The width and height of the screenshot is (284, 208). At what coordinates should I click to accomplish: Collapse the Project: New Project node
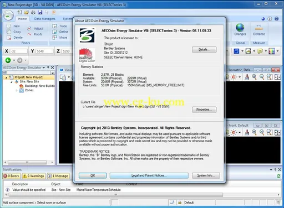pyautogui.click(x=6, y=77)
